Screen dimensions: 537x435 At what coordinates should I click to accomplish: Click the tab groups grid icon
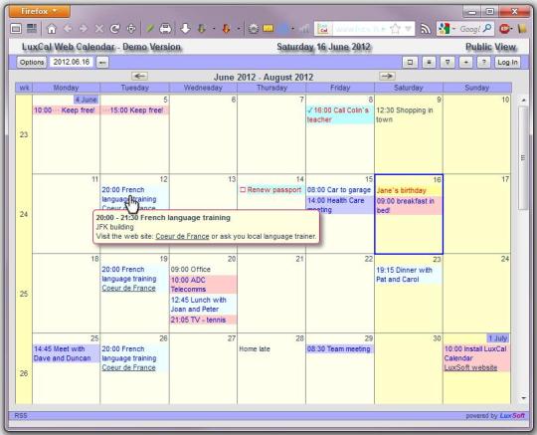click(x=32, y=29)
